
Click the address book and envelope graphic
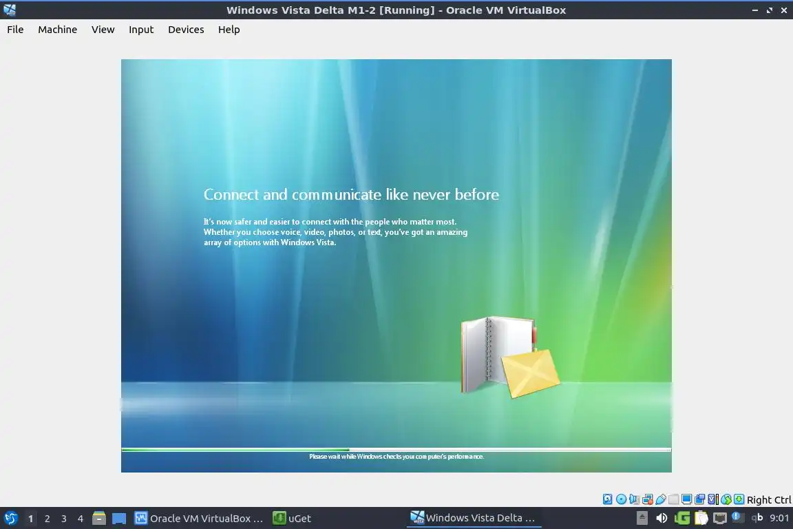(x=510, y=356)
